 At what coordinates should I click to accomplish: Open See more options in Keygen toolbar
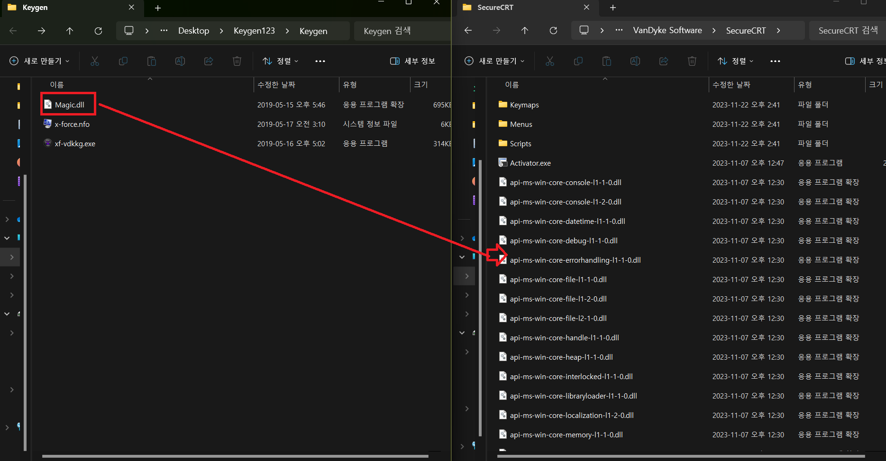point(320,61)
